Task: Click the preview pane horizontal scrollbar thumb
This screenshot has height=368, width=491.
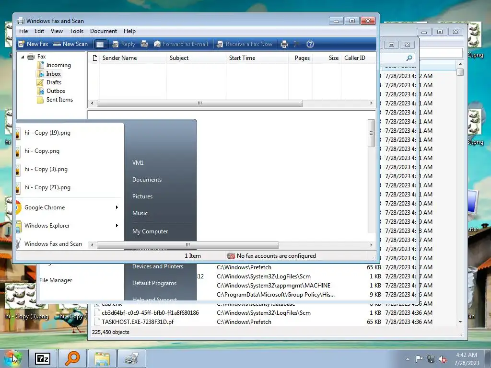Action: pyautogui.click(x=188, y=245)
